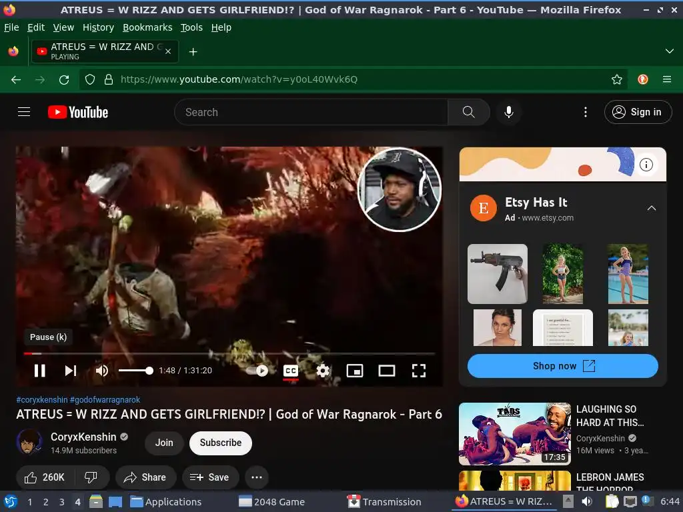Switch to 2048 Game in taskbar

[x=272, y=501]
